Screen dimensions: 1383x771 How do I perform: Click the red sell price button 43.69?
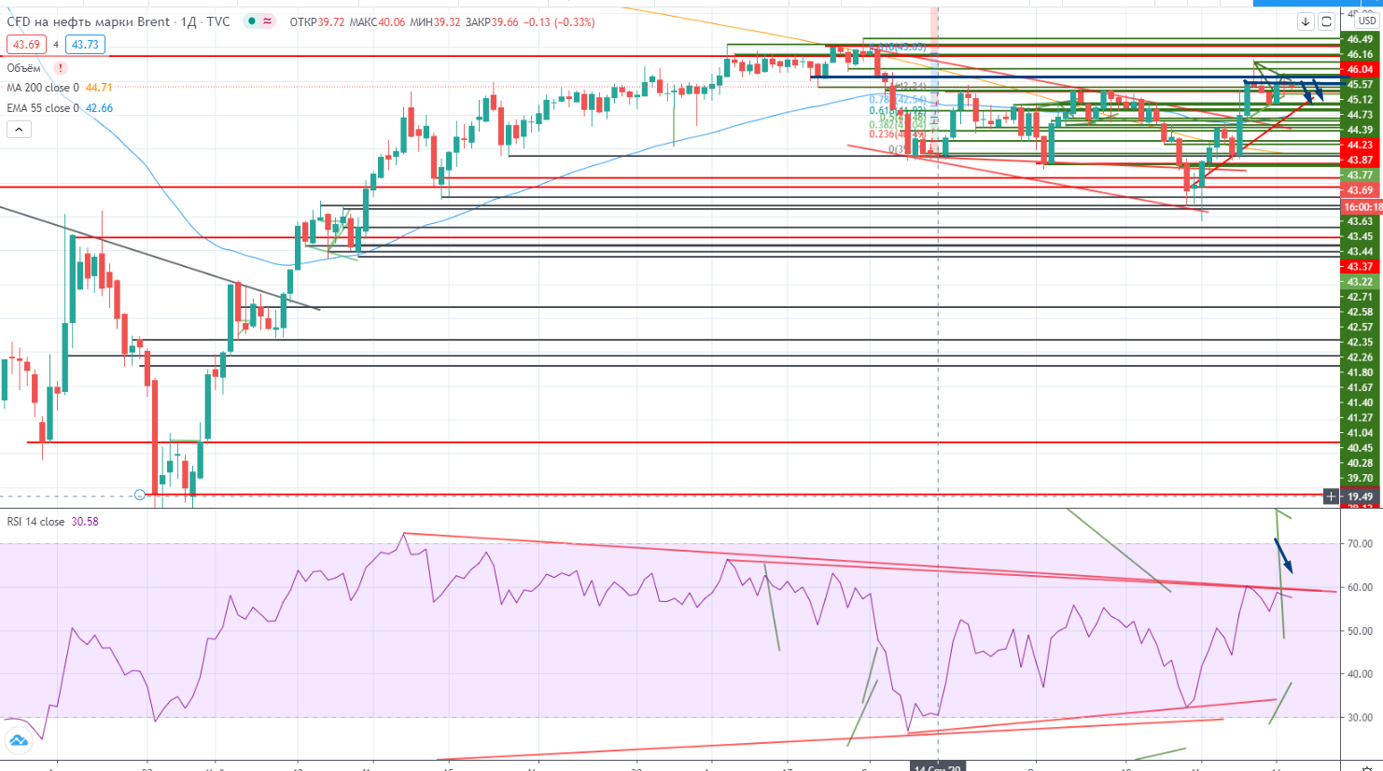click(26, 44)
